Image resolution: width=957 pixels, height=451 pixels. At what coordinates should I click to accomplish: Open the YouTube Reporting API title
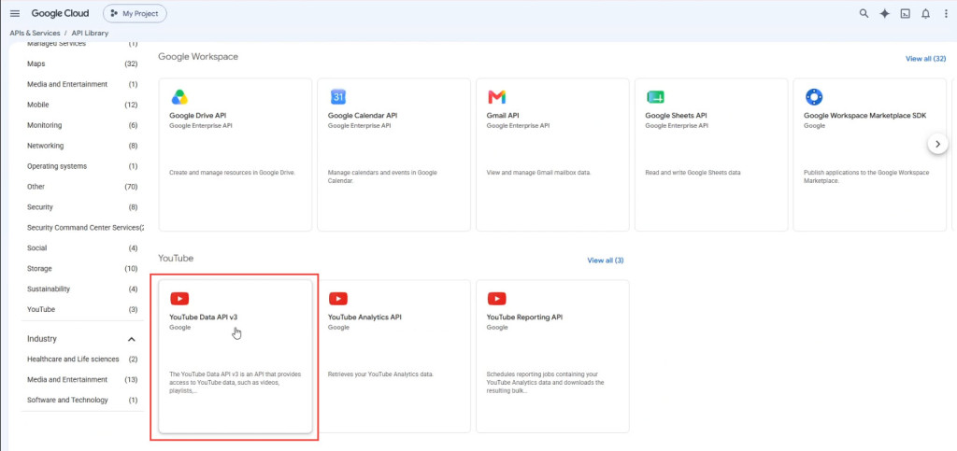[x=524, y=317]
